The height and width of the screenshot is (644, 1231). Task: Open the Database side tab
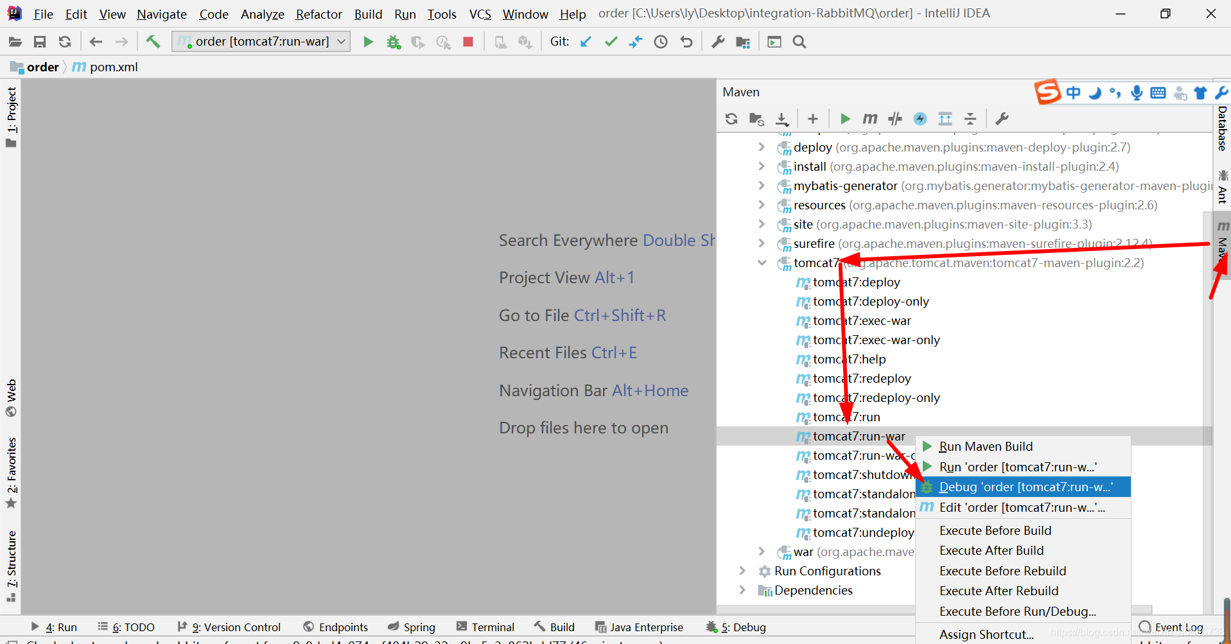pyautogui.click(x=1222, y=128)
